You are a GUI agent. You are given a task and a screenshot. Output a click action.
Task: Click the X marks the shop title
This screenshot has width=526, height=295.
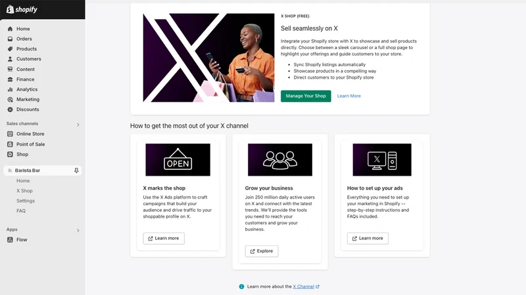click(x=164, y=188)
